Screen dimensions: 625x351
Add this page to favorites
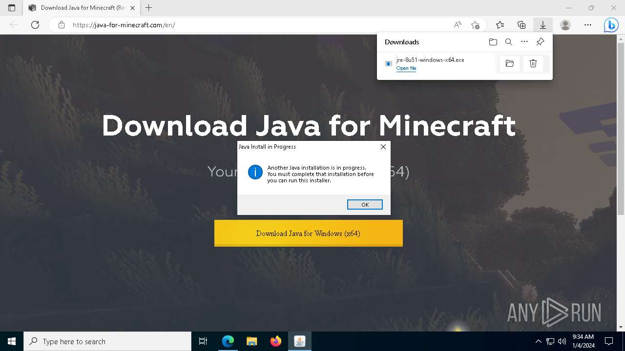tap(475, 25)
